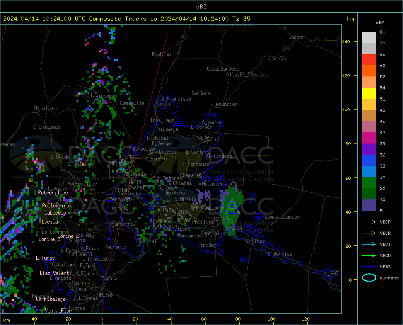The height and width of the screenshot is (325, 403).
Task: Click the pink L_Tunas station label
Action: click(x=45, y=258)
